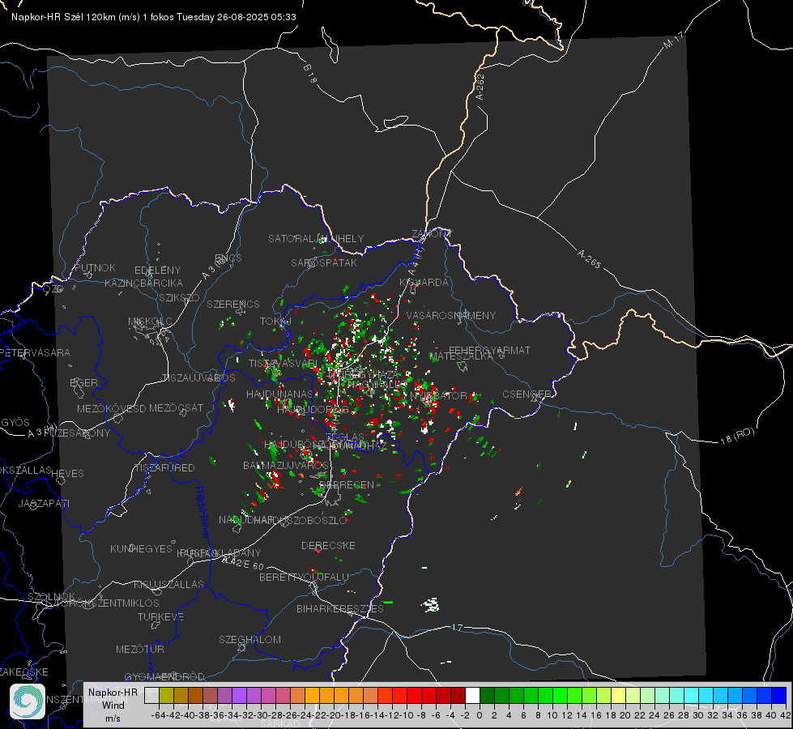Click the KISÚJSZÁLLÁS town label

pos(169,584)
